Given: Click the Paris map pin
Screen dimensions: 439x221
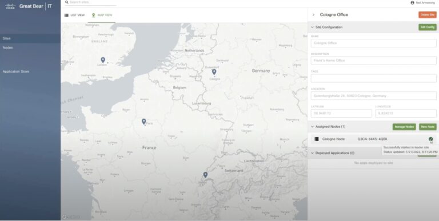Looking at the screenshot, I should point(143,122).
